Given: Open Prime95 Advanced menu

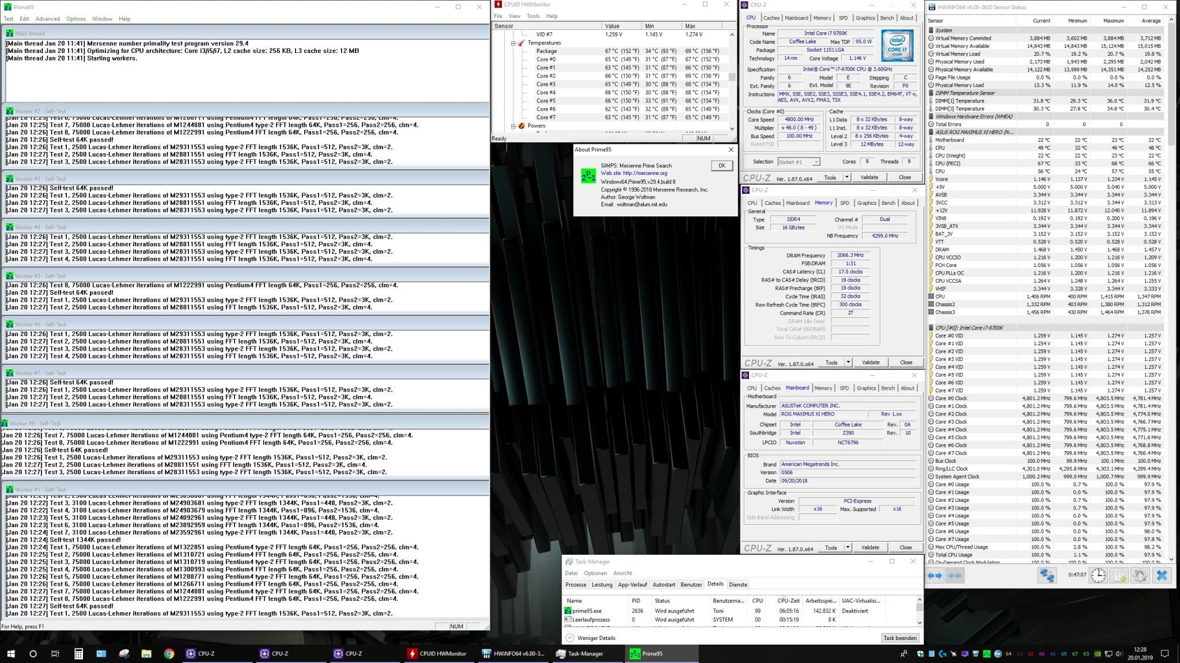Looking at the screenshot, I should pyautogui.click(x=47, y=18).
